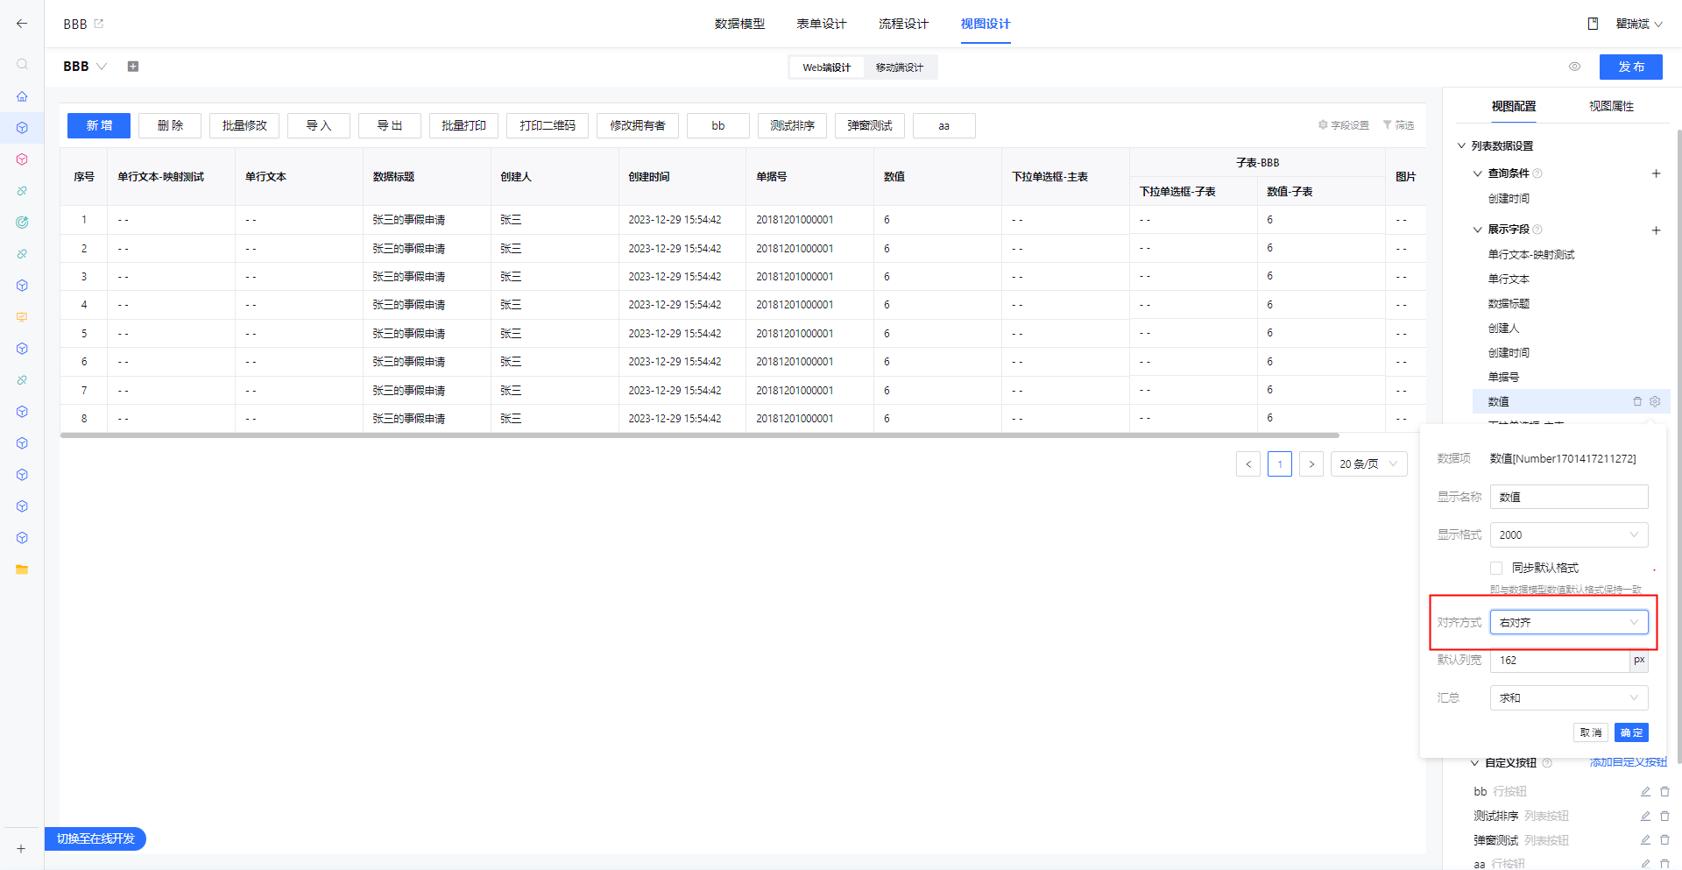Click the 新增 button
This screenshot has height=870, width=1682.
[x=99, y=125]
